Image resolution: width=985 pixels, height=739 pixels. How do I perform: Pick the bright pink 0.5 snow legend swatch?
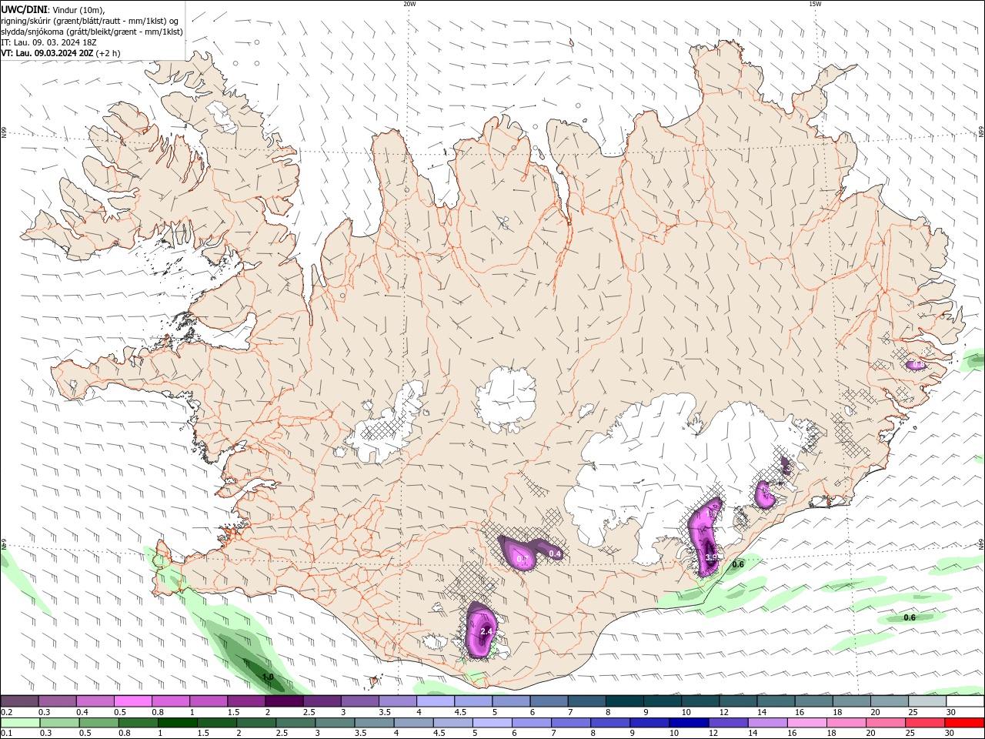point(133,701)
